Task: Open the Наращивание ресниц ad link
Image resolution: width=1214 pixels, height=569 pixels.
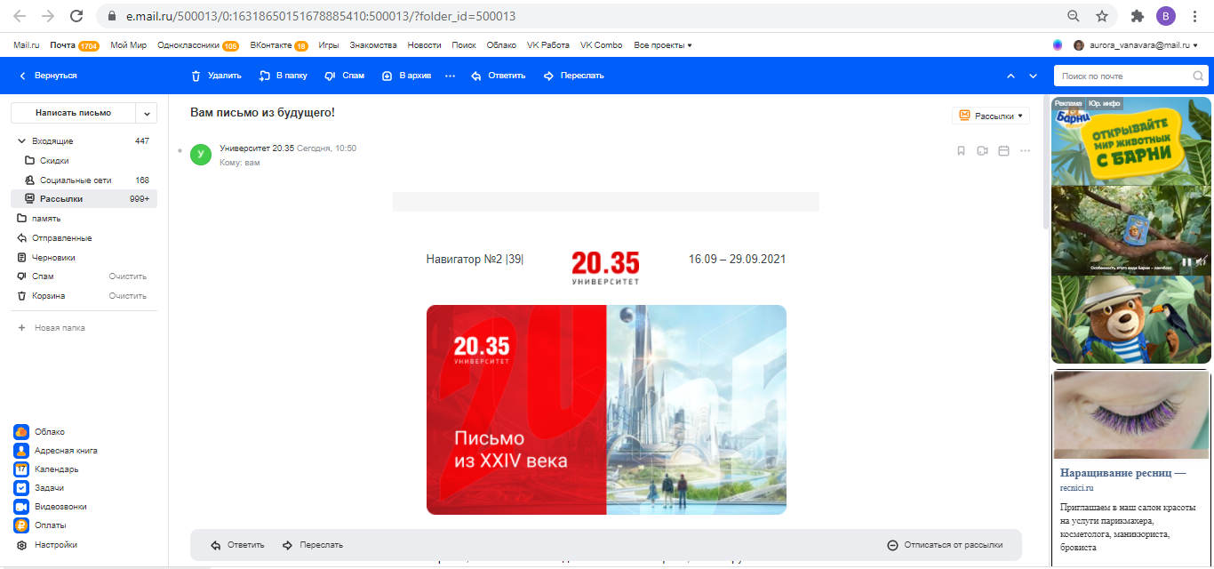Action: click(1123, 473)
